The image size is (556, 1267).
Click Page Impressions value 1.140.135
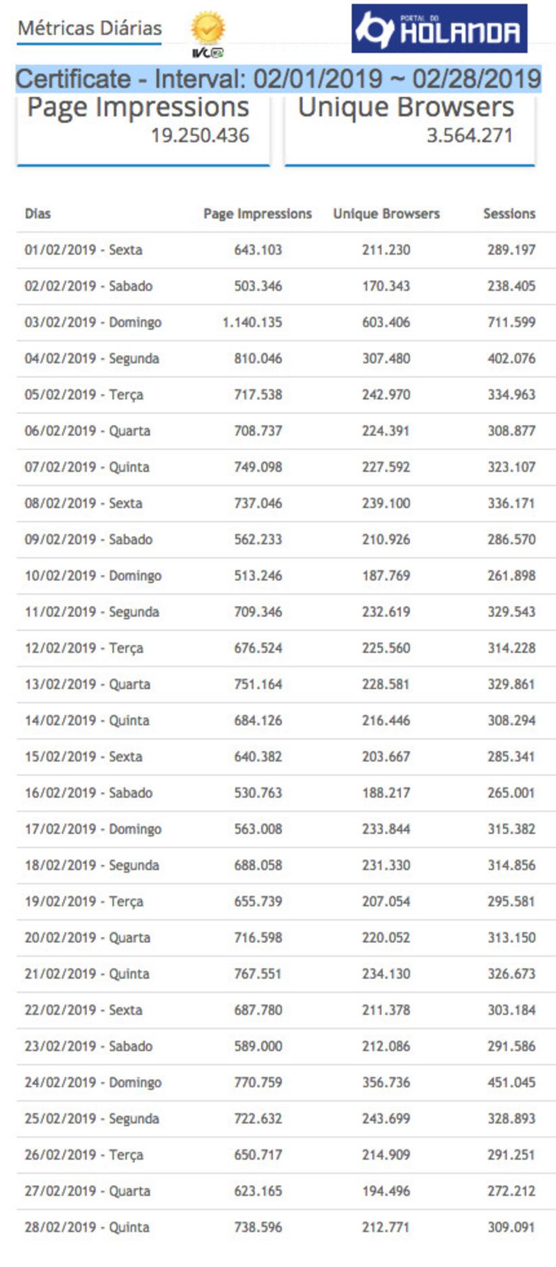[x=252, y=323]
